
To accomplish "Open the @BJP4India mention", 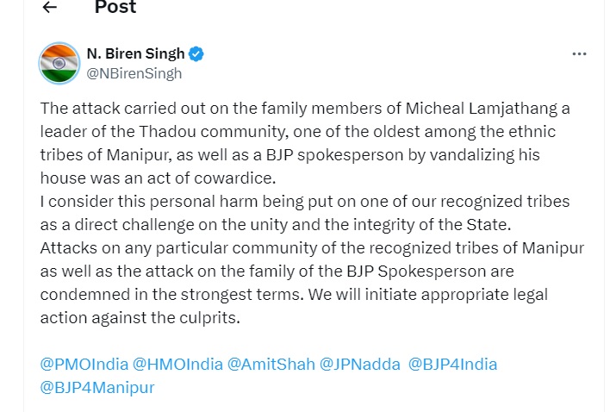I will (x=452, y=365).
